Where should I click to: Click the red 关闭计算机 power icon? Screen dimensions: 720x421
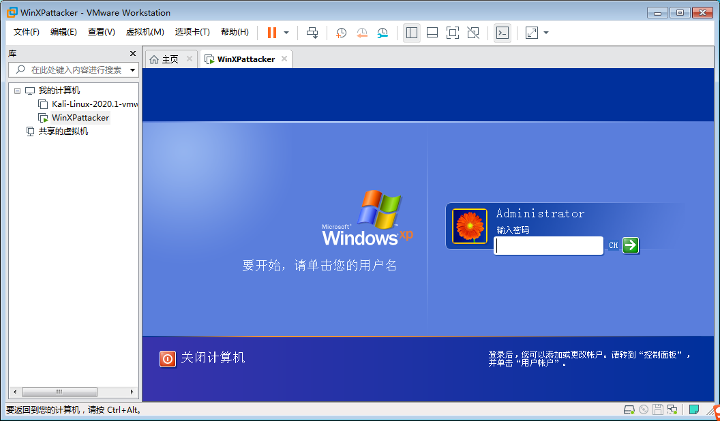point(168,358)
